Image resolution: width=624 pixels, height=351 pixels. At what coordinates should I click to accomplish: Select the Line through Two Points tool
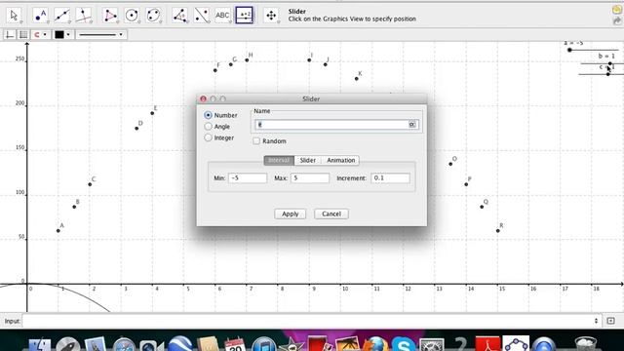coord(62,16)
